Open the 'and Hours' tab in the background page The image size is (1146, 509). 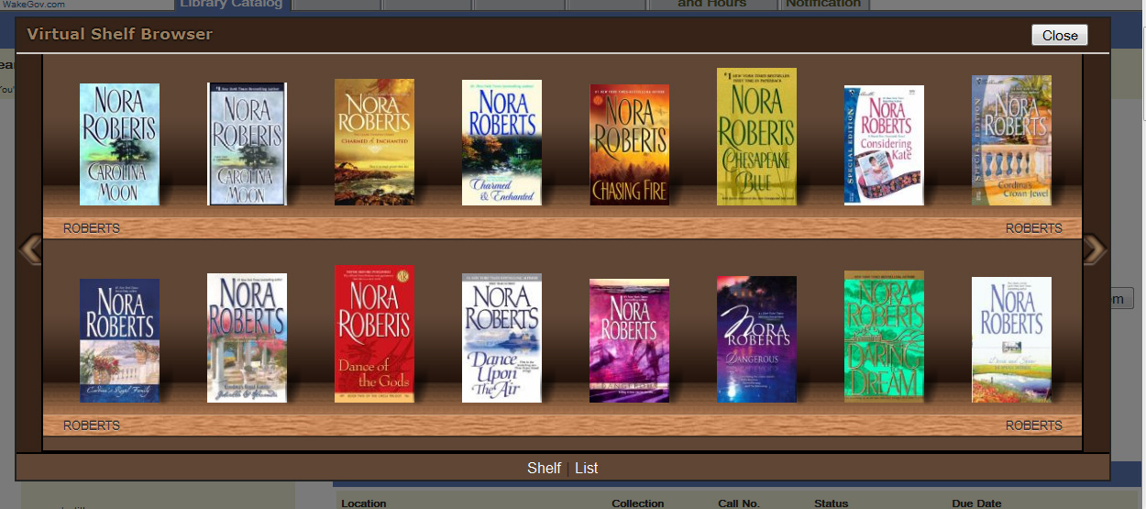pyautogui.click(x=712, y=5)
